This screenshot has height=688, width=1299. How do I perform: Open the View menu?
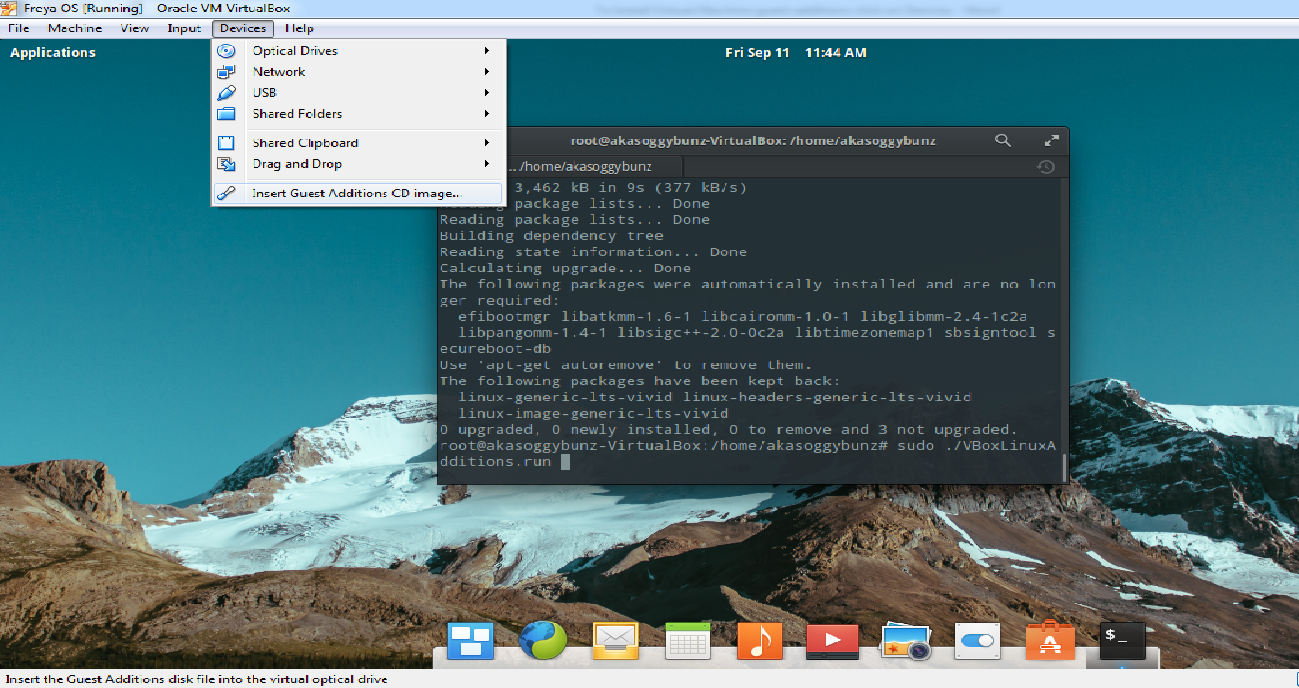(x=135, y=28)
